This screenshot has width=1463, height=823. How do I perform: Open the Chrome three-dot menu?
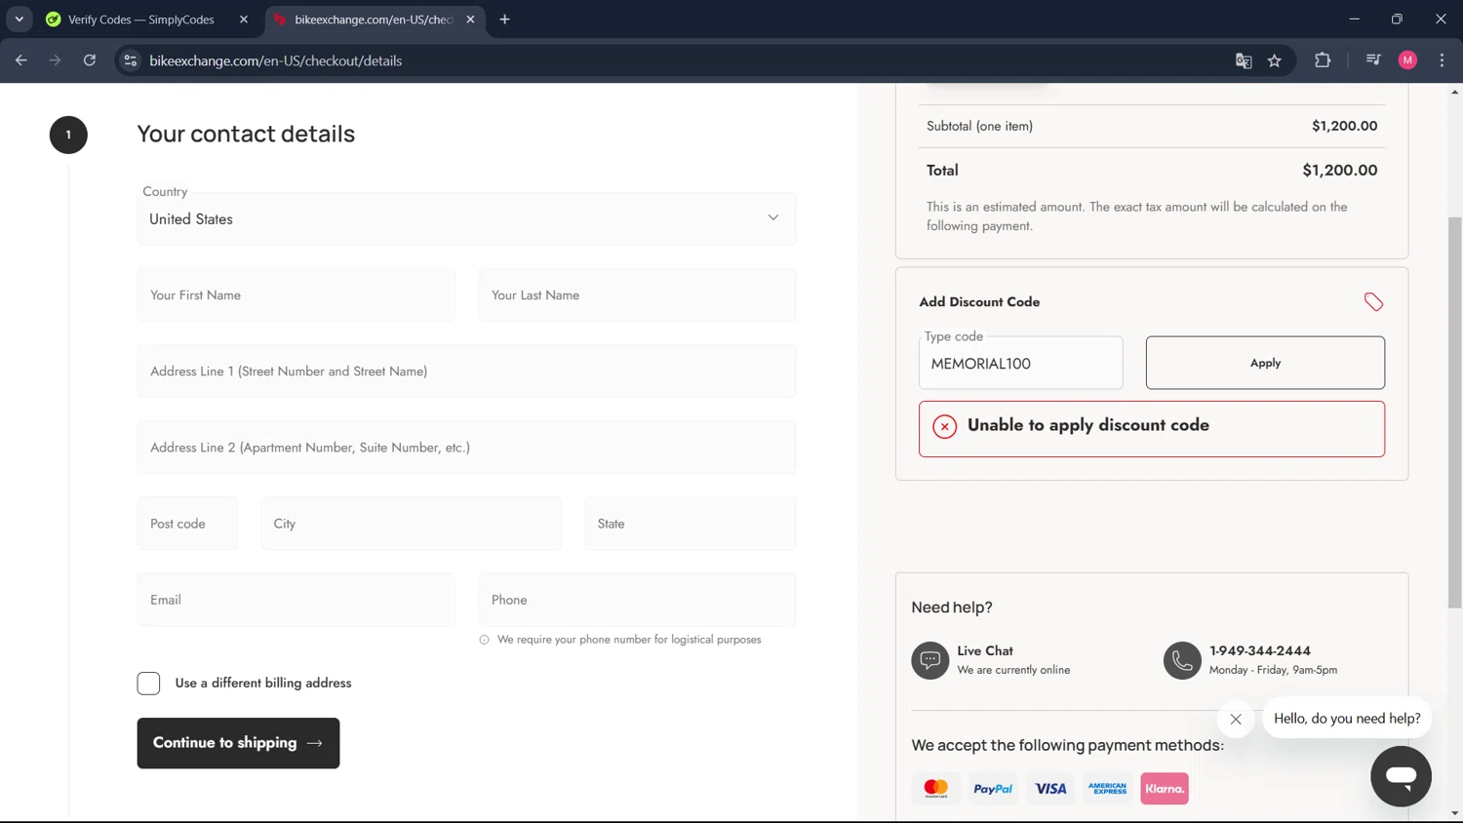tap(1442, 60)
